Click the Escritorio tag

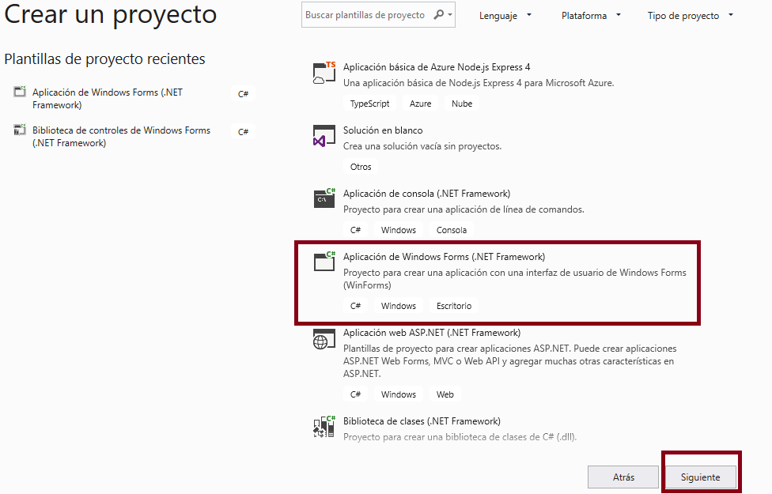[x=454, y=306]
